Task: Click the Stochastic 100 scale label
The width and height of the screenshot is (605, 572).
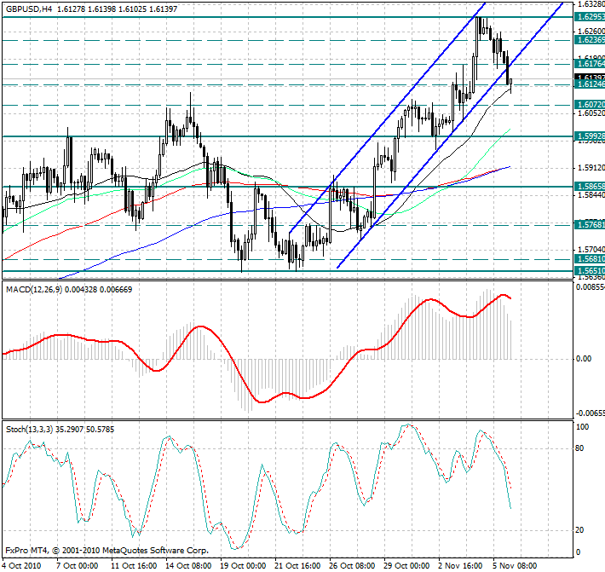Action: [582, 427]
